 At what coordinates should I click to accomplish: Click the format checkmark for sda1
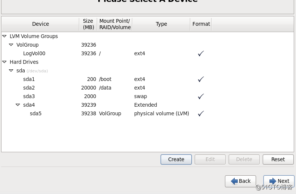pyautogui.click(x=201, y=79)
